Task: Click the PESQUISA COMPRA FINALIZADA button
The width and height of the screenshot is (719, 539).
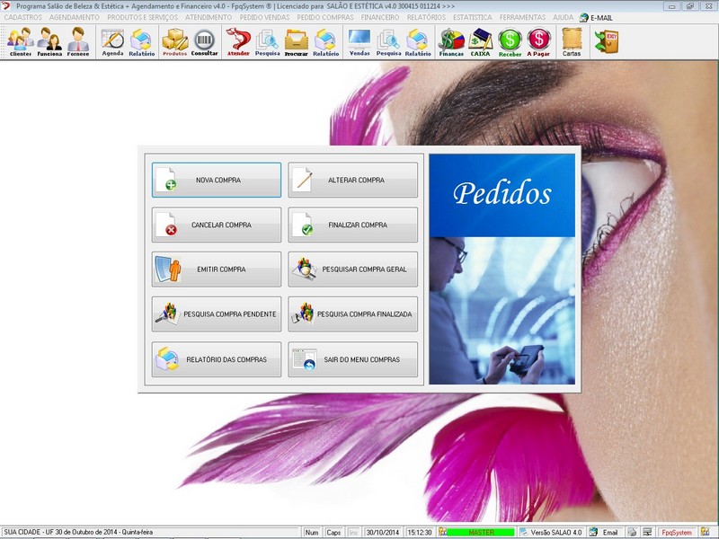Action: (x=353, y=314)
